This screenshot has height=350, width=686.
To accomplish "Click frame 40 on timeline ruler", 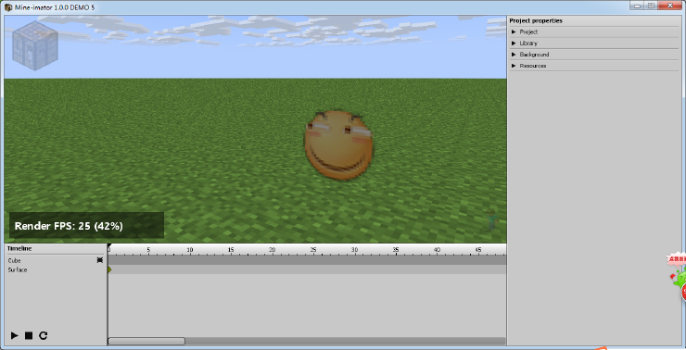I will click(x=437, y=250).
